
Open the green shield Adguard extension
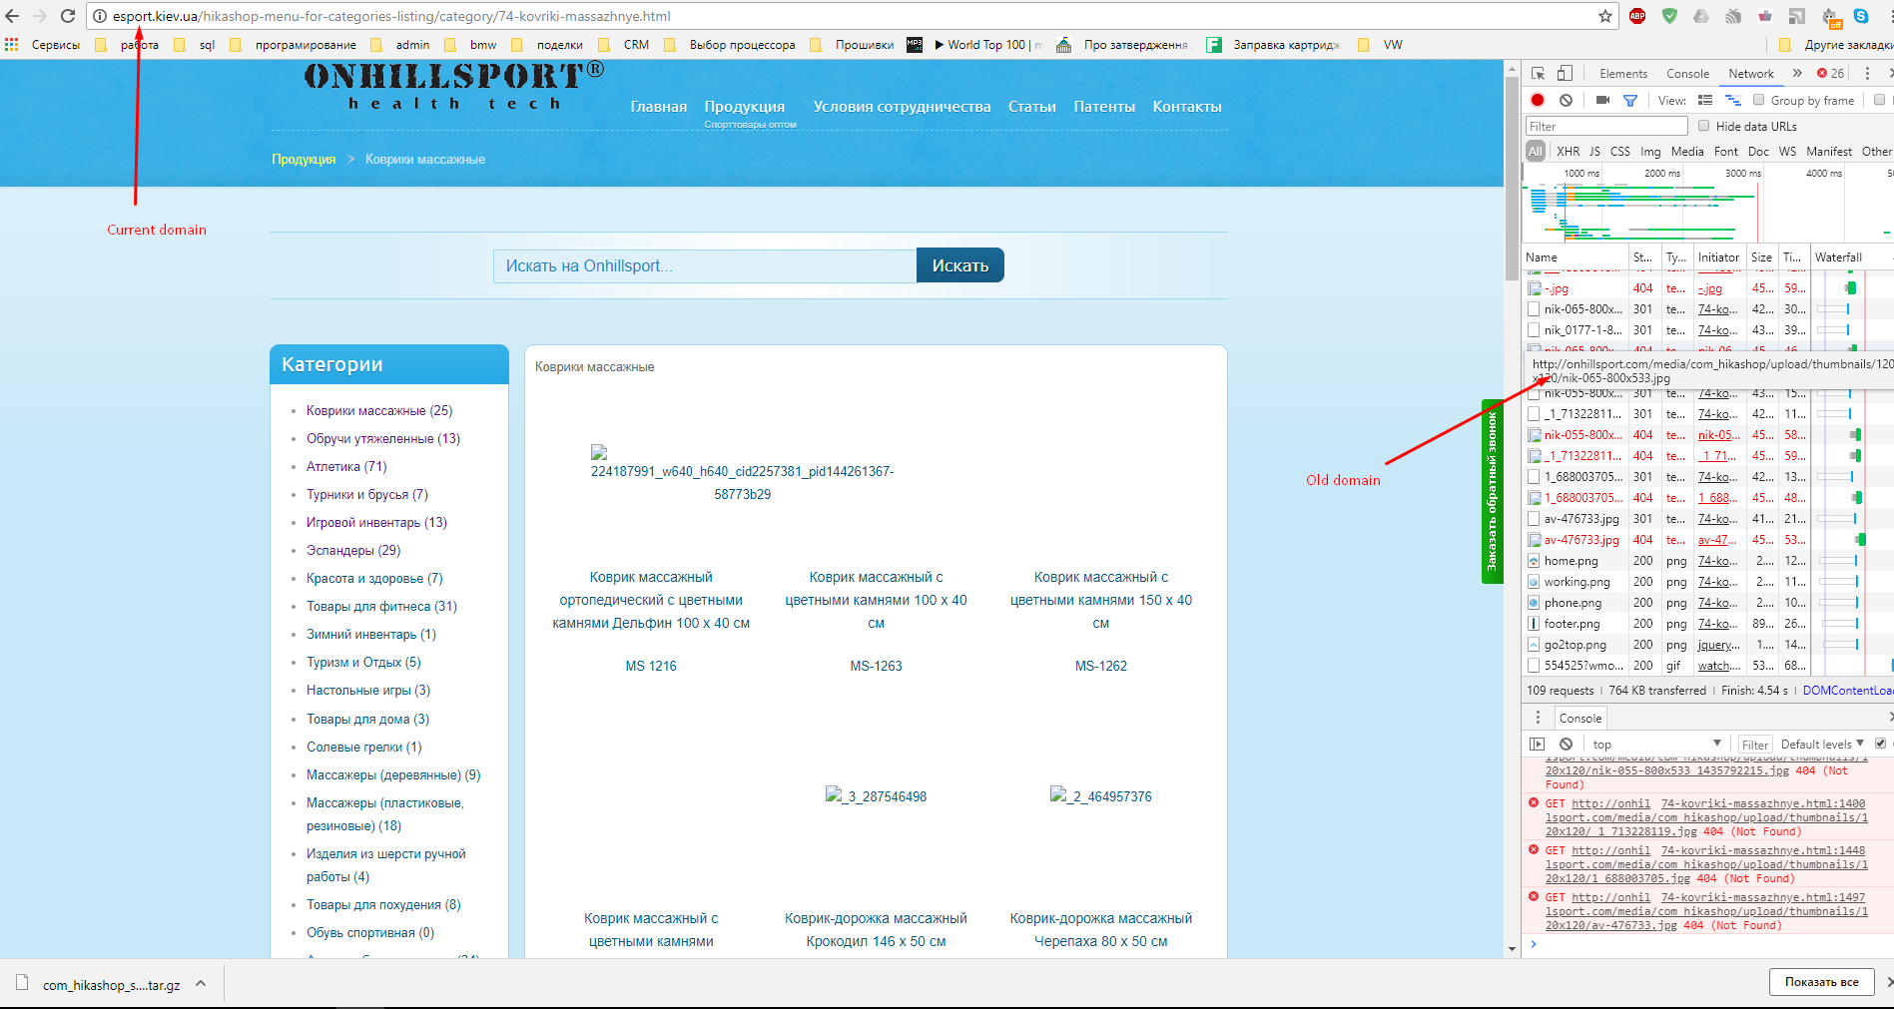(1669, 16)
